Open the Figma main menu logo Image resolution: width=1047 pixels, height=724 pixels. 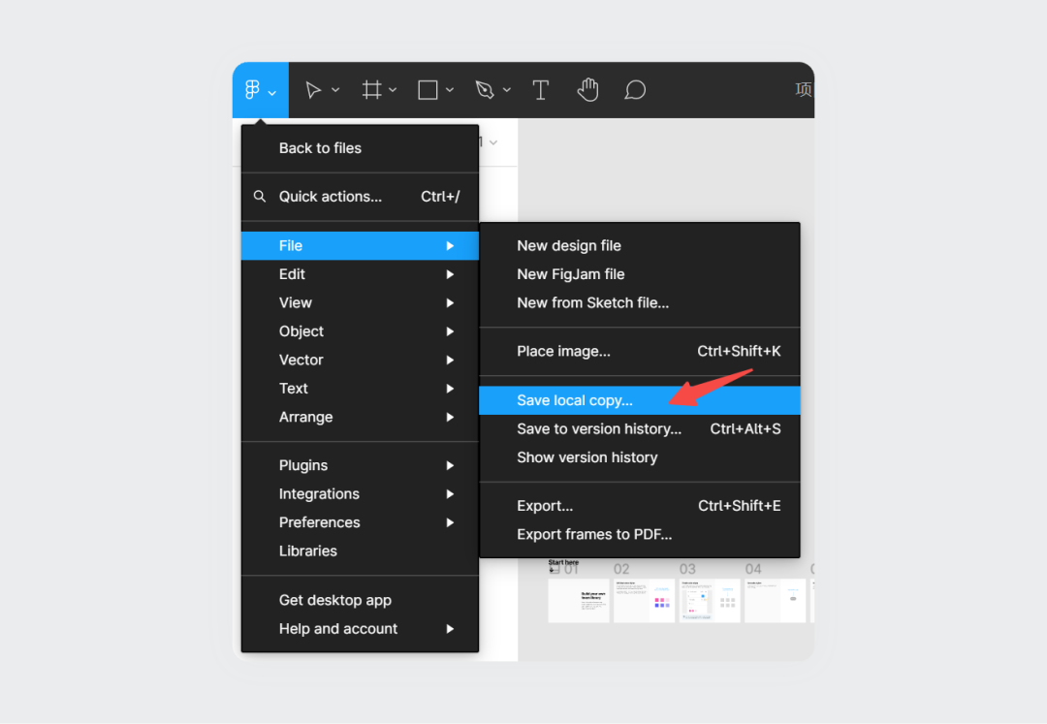coord(252,90)
